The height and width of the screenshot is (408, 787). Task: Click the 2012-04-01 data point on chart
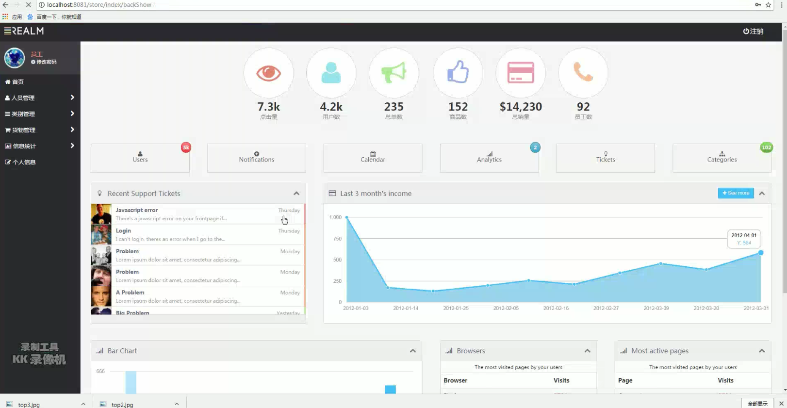[x=761, y=253]
